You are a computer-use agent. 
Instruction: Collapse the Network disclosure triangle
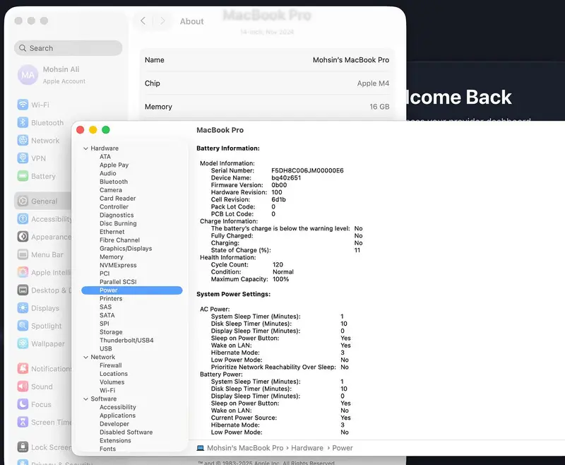(x=85, y=358)
